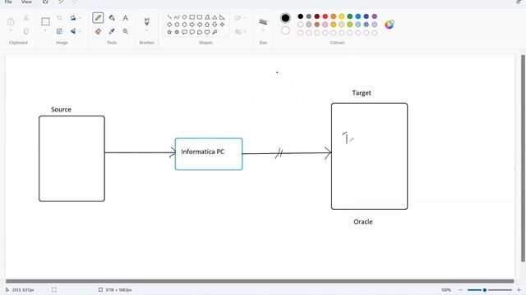
Task: Expand the Brushes dropdown arrow
Action: [146, 31]
